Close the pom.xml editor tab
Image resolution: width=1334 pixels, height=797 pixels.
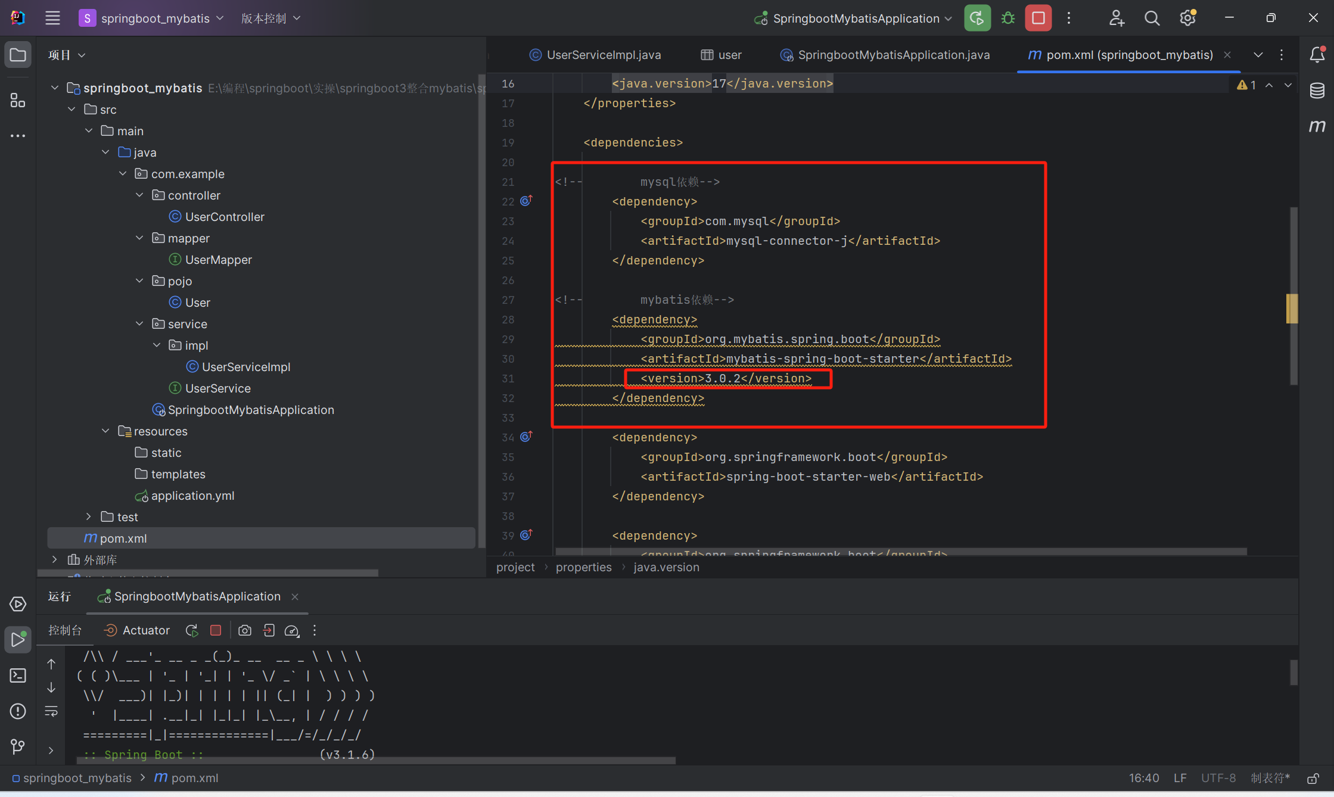(x=1227, y=55)
